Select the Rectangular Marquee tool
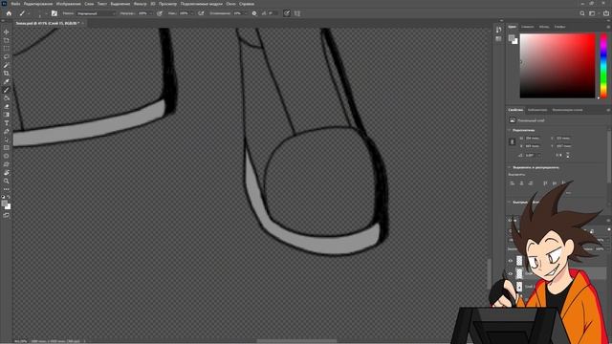The image size is (612, 344). tap(7, 49)
